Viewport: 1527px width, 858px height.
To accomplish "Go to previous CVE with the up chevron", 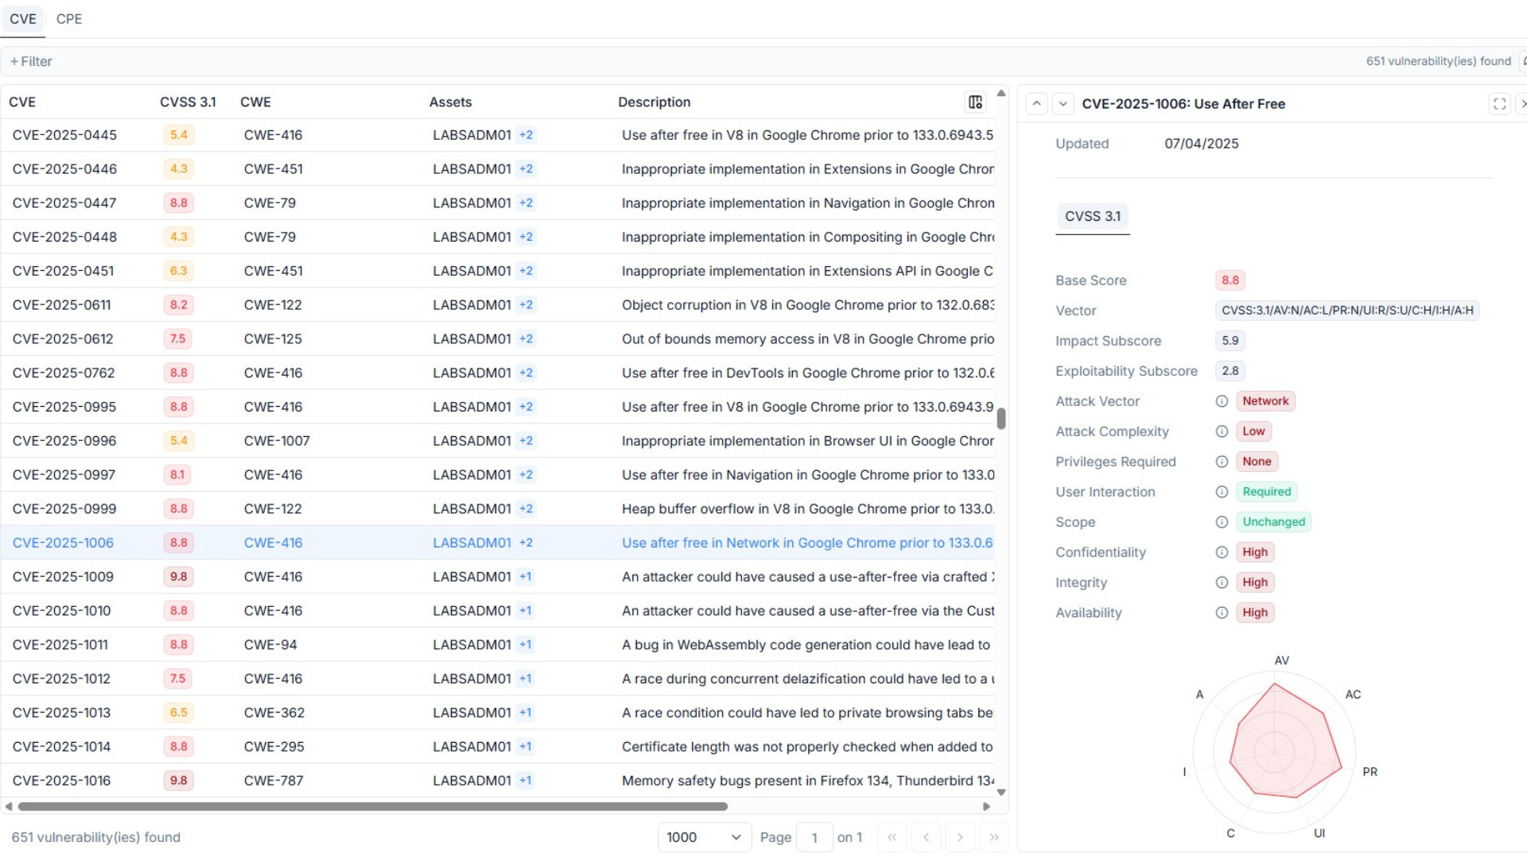I will click(x=1036, y=103).
